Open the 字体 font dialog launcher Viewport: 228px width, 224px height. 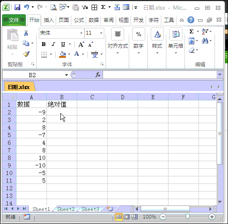(x=102, y=64)
